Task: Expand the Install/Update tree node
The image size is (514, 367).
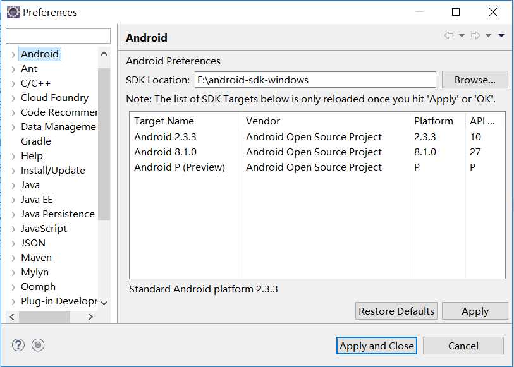Action: pos(13,171)
